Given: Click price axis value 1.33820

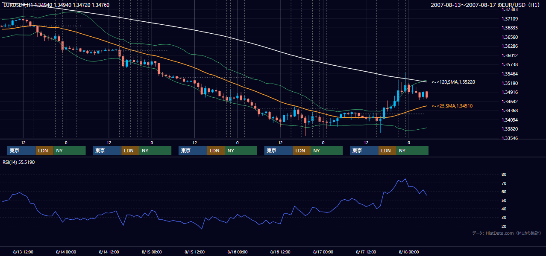Looking at the screenshot, I should pyautogui.click(x=510, y=129).
